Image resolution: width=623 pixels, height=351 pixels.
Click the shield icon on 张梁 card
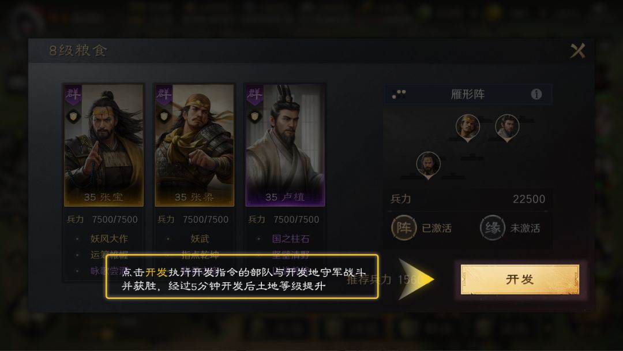click(x=164, y=116)
